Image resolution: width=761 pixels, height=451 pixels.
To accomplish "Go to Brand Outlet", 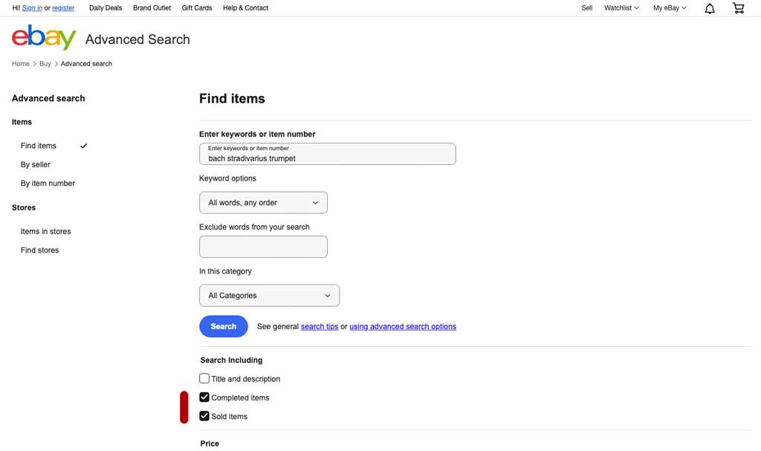I will click(152, 8).
